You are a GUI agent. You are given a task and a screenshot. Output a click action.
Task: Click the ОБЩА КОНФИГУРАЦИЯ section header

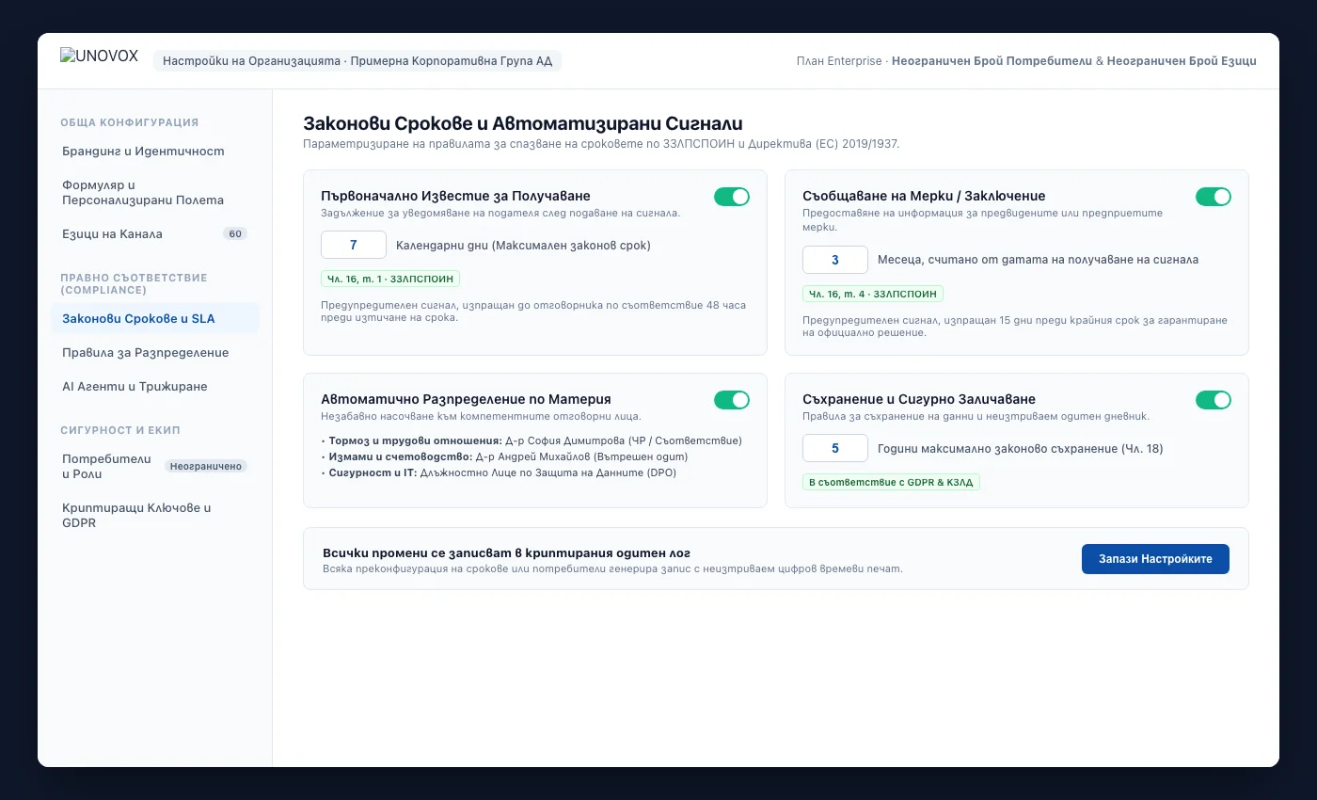pos(130,122)
